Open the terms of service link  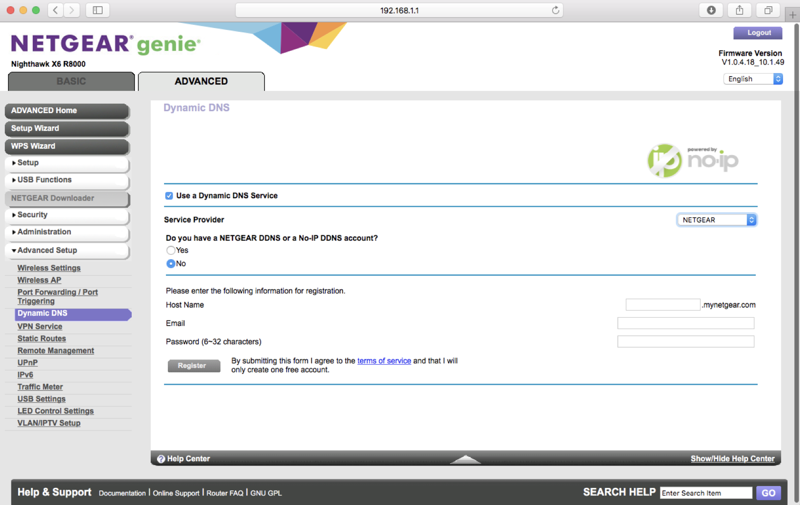(384, 361)
